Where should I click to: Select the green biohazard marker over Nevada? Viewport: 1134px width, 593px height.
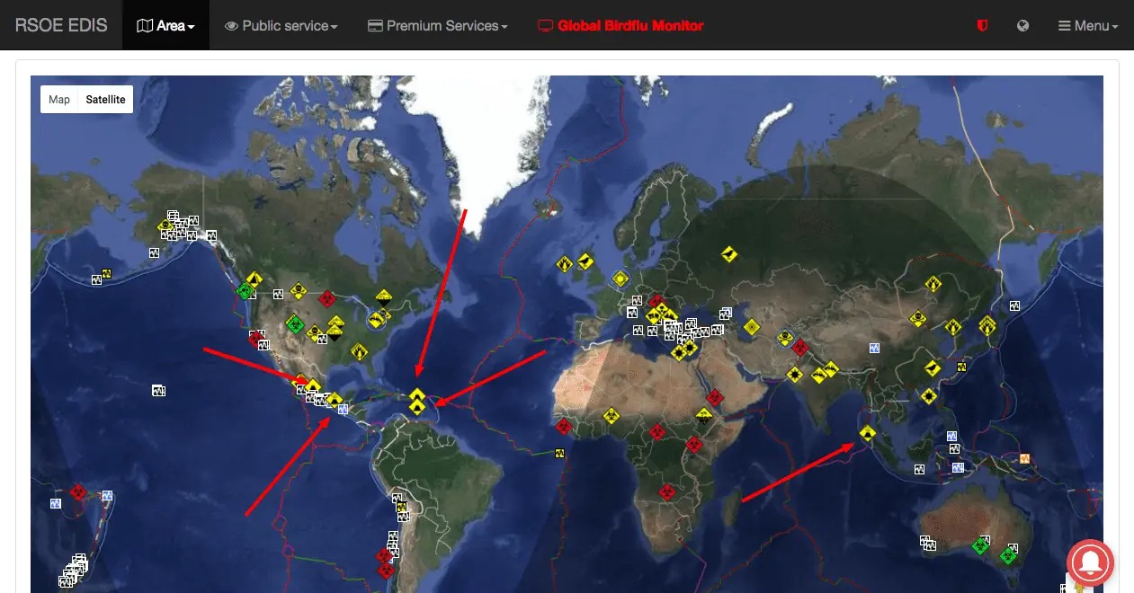[x=295, y=323]
